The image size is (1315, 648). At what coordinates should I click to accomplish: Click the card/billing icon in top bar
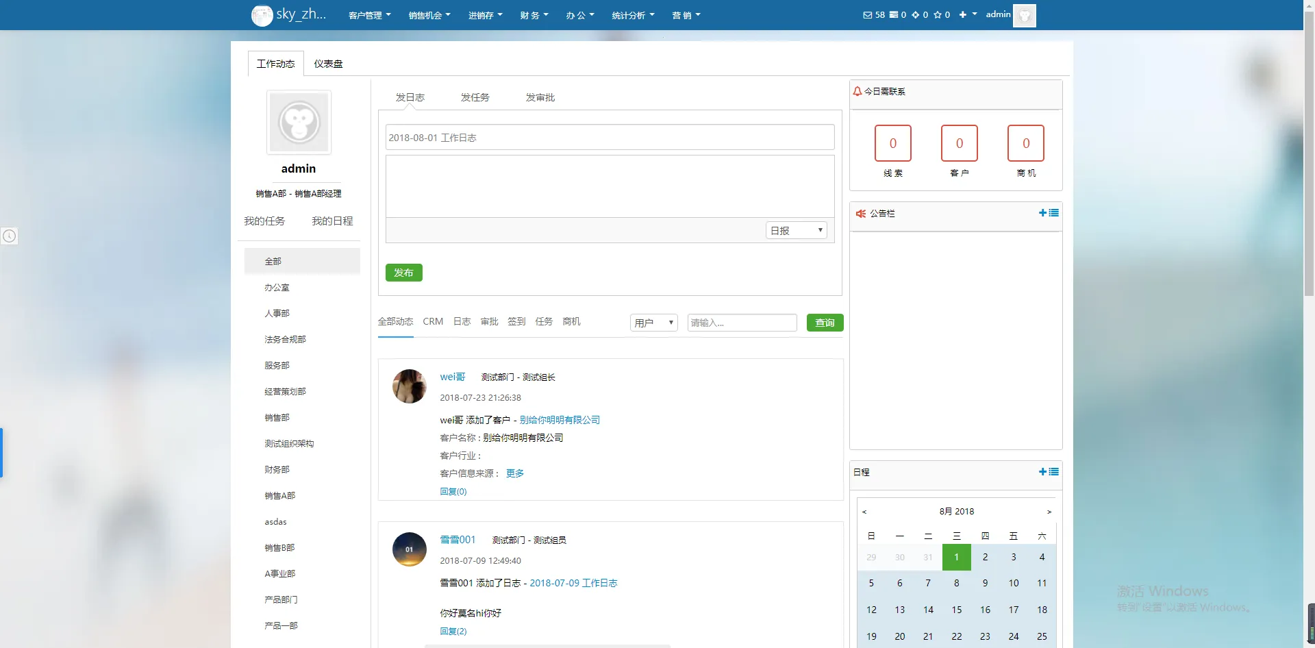point(892,14)
